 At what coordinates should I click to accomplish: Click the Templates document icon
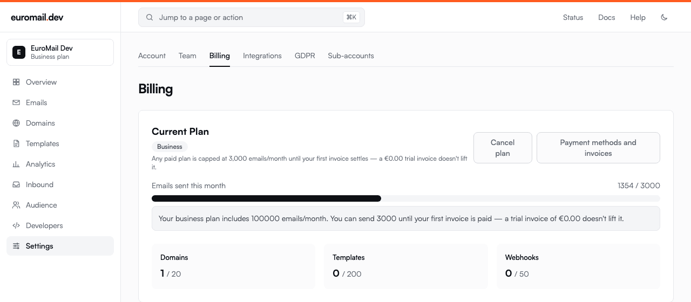(16, 143)
